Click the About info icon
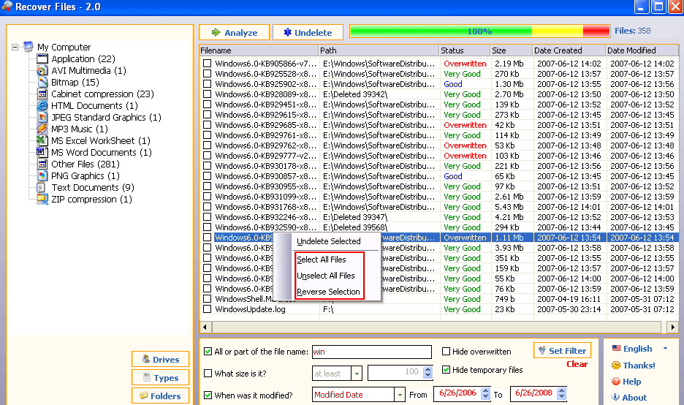 click(615, 397)
